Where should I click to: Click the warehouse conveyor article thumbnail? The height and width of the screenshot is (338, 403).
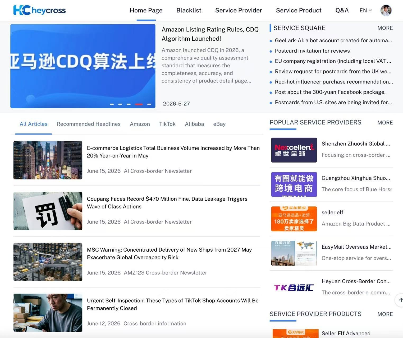tap(48, 262)
